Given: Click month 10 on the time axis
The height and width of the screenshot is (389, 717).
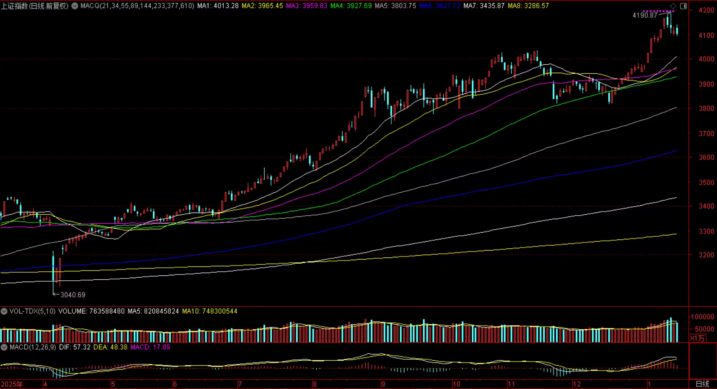Looking at the screenshot, I should tap(456, 385).
